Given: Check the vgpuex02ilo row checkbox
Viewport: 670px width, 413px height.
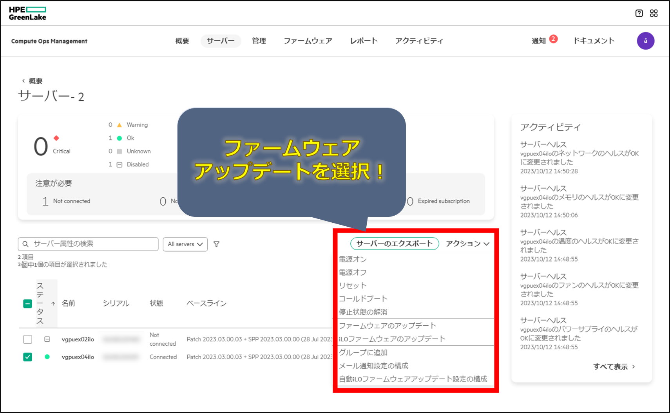Looking at the screenshot, I should 27,339.
